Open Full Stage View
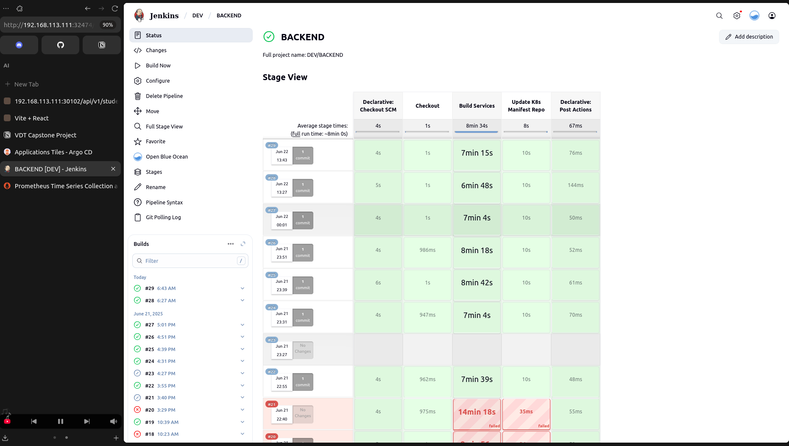The image size is (789, 446). click(191, 126)
